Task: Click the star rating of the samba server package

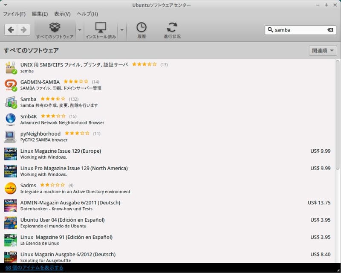Action: [x=144, y=64]
